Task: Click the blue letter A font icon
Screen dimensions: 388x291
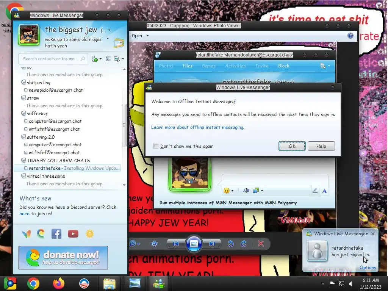Action: 324,191
